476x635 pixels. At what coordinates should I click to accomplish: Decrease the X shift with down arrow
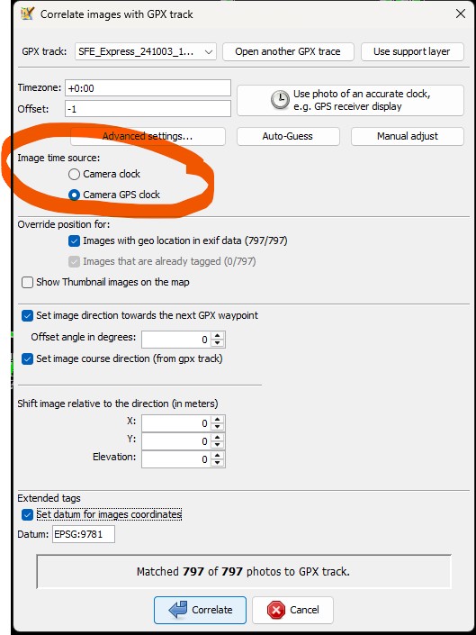tap(218, 427)
